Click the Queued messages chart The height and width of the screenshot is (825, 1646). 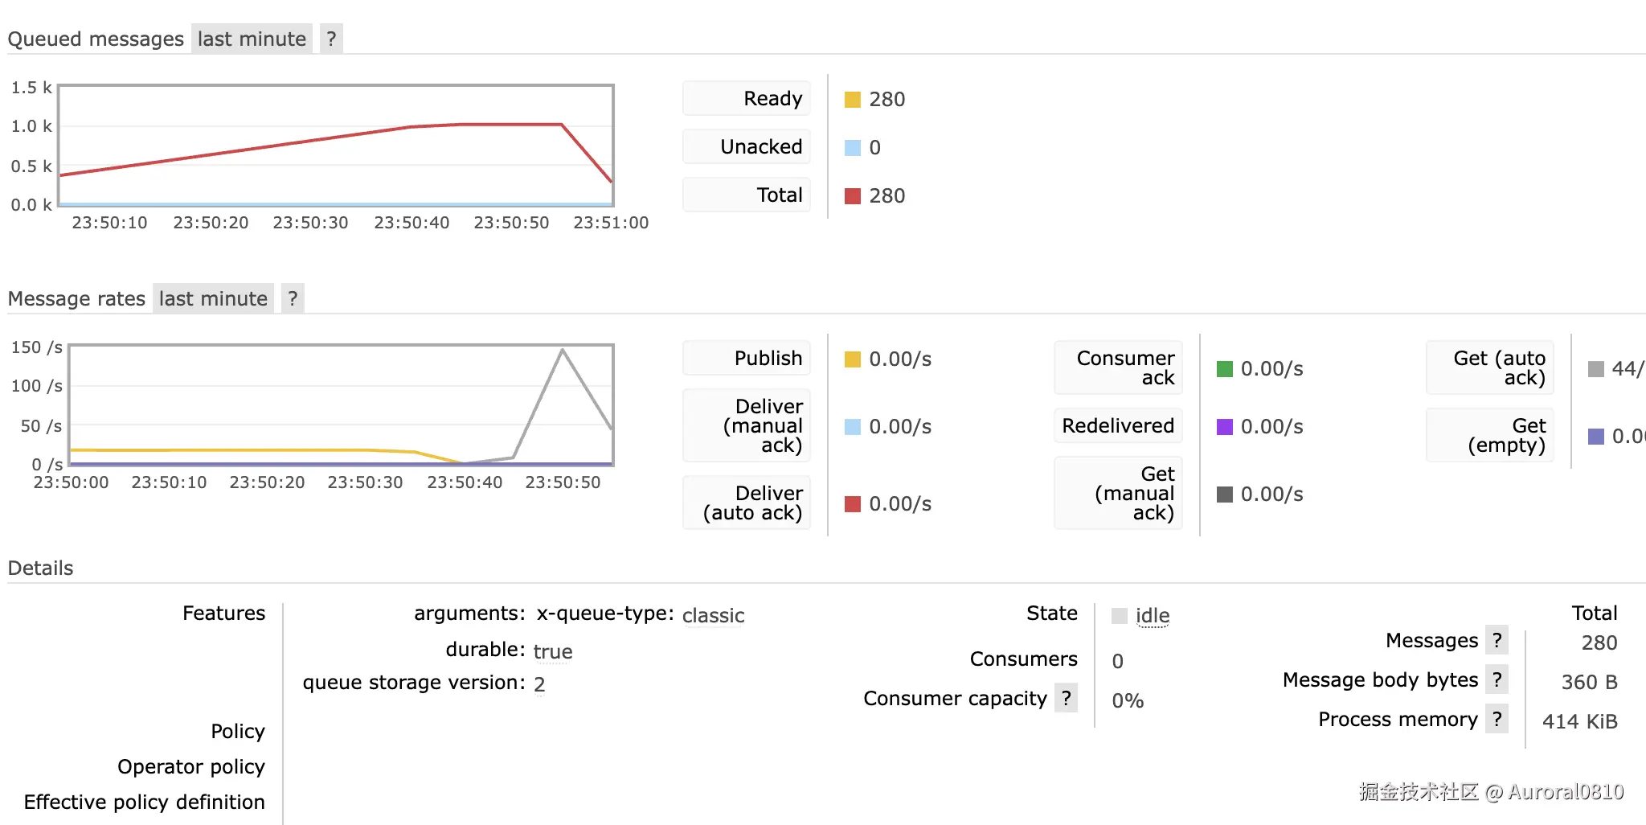336,146
